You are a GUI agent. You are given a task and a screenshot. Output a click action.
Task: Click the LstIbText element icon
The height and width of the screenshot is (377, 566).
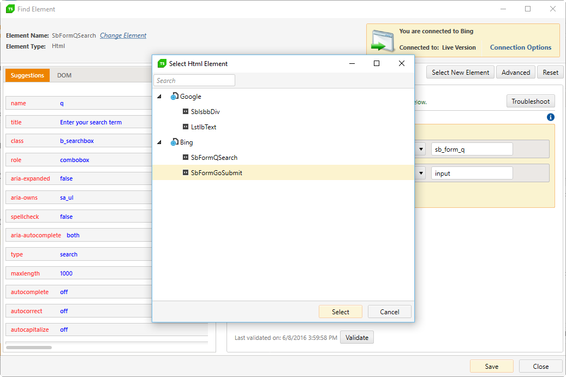coord(186,127)
